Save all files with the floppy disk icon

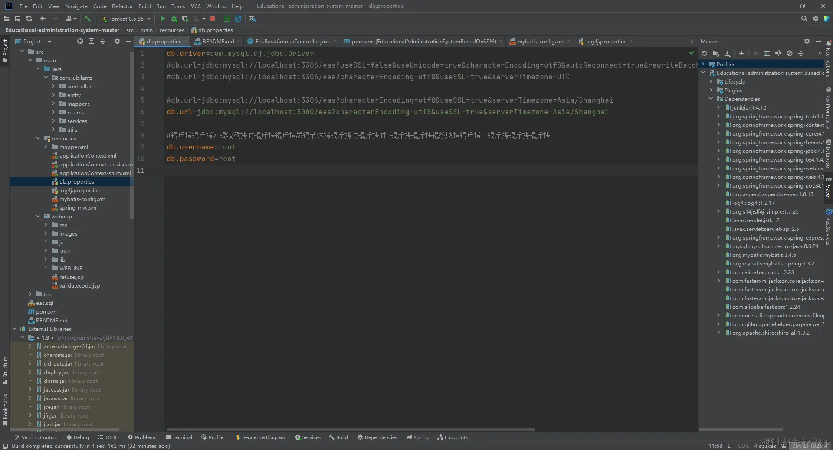18,19
